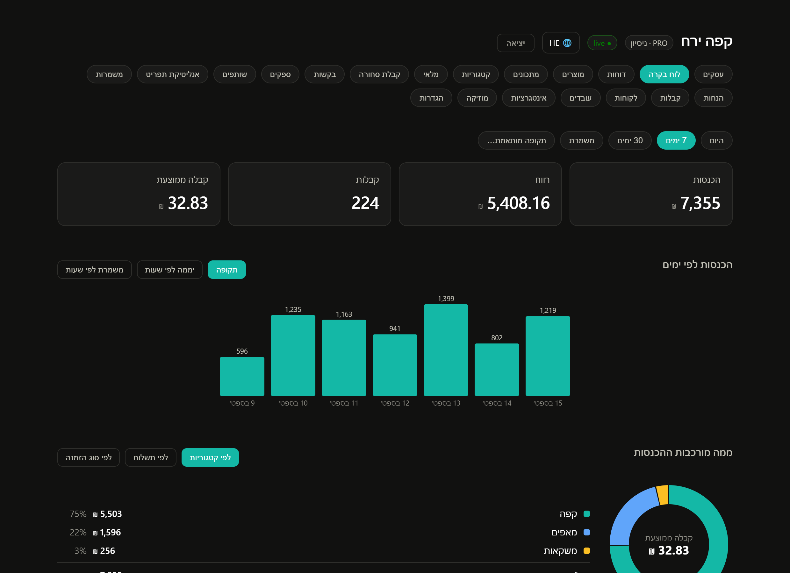Select the 7 ימים period filter
790x573 pixels.
(x=676, y=140)
